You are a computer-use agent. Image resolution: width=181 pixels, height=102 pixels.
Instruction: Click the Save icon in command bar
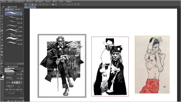(35, 5)
